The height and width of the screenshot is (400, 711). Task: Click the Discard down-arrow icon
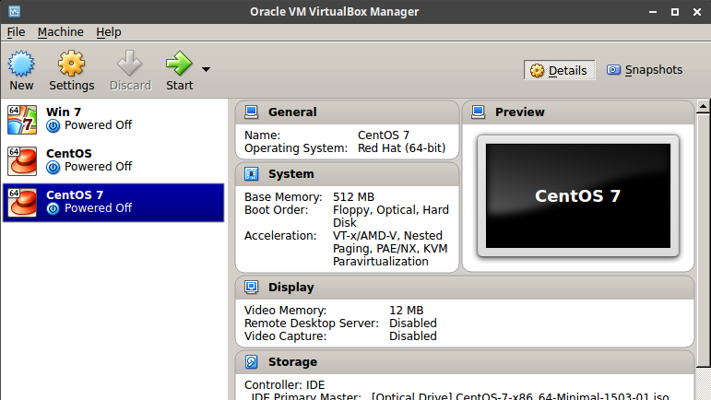pyautogui.click(x=130, y=64)
